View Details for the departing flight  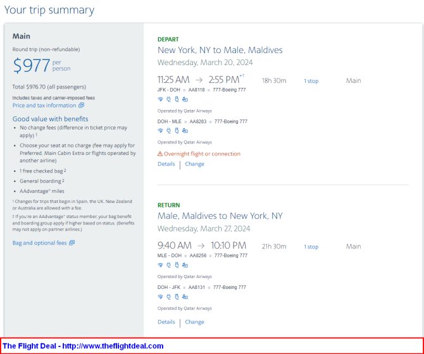point(166,164)
